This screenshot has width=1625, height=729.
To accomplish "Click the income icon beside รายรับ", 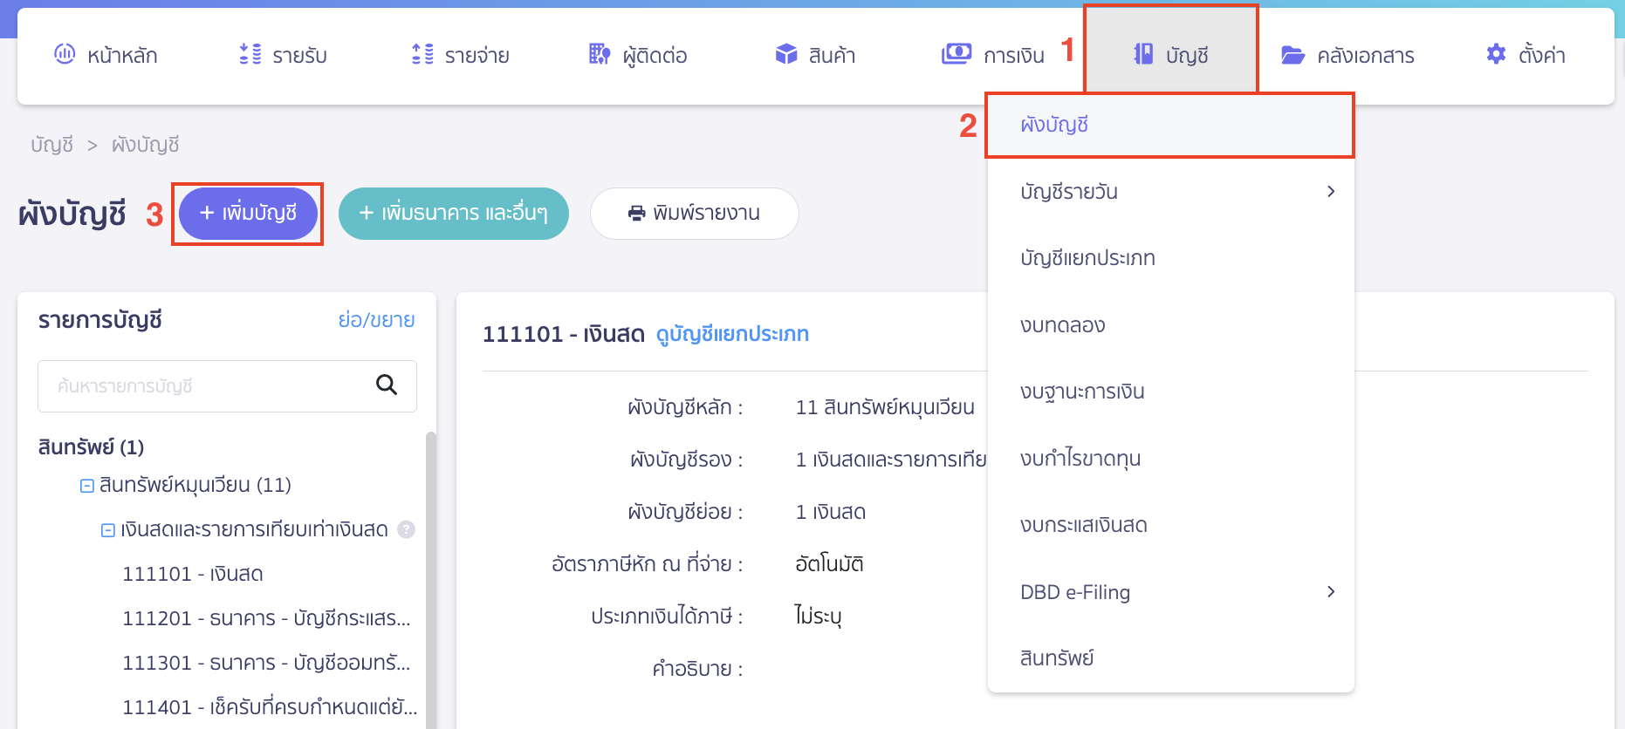I will [x=250, y=54].
